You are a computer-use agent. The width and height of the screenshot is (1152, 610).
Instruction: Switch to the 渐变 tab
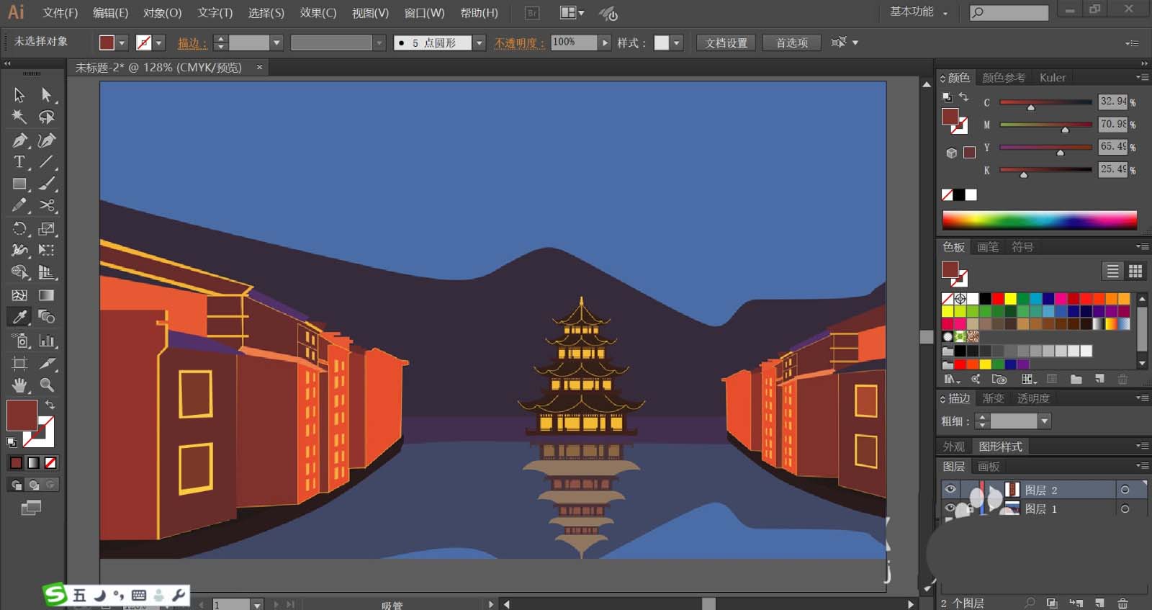(x=993, y=398)
